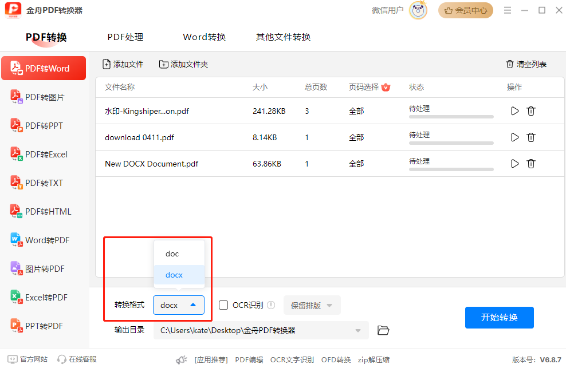The width and height of the screenshot is (566, 368).
Task: Open 官方网站 link
Action: tap(27, 359)
